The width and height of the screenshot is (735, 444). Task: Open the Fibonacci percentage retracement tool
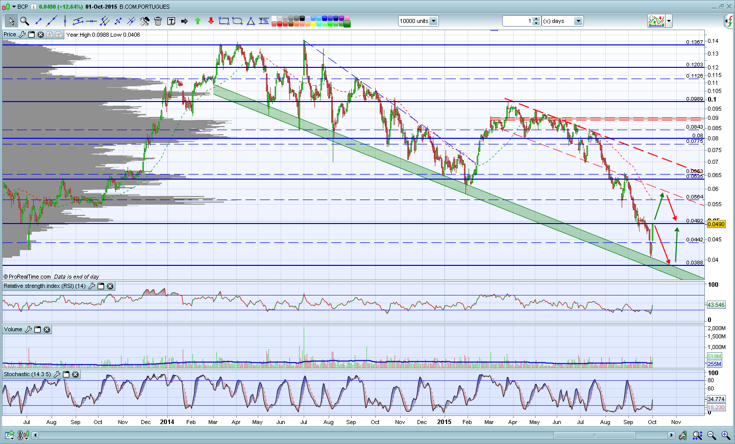263,21
